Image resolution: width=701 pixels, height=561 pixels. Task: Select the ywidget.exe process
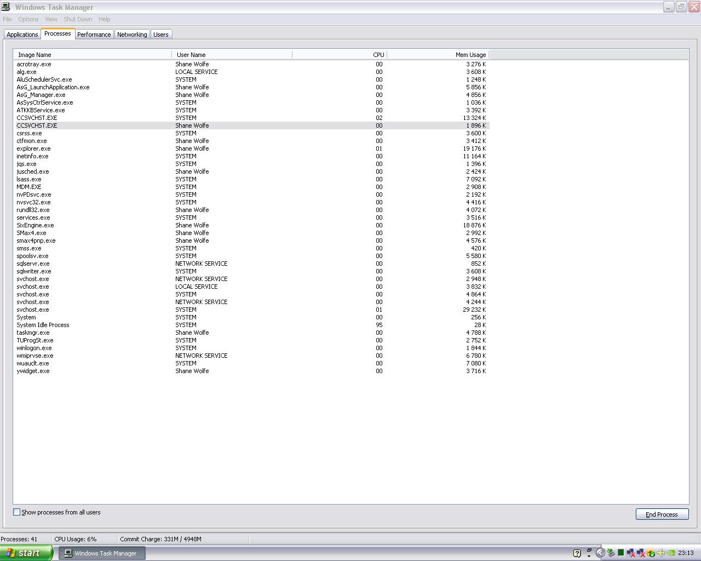point(251,371)
